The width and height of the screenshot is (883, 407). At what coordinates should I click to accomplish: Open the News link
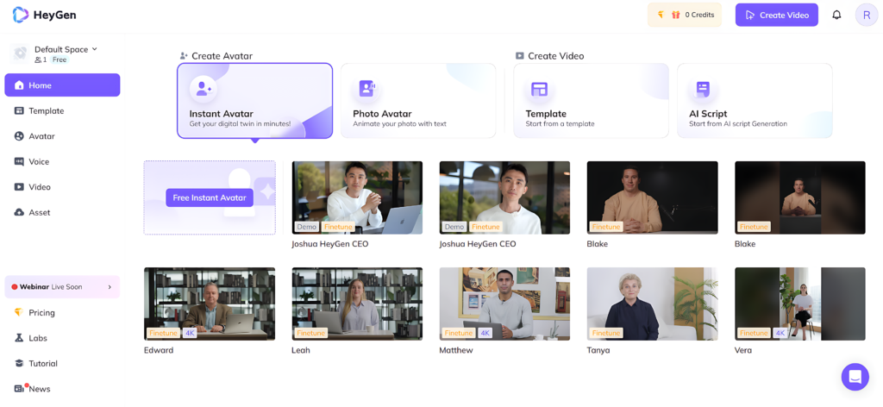pos(40,389)
